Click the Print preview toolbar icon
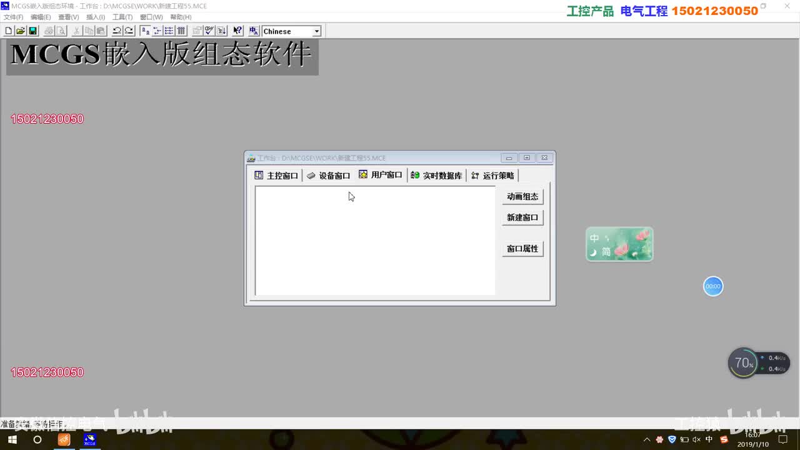 tap(61, 31)
